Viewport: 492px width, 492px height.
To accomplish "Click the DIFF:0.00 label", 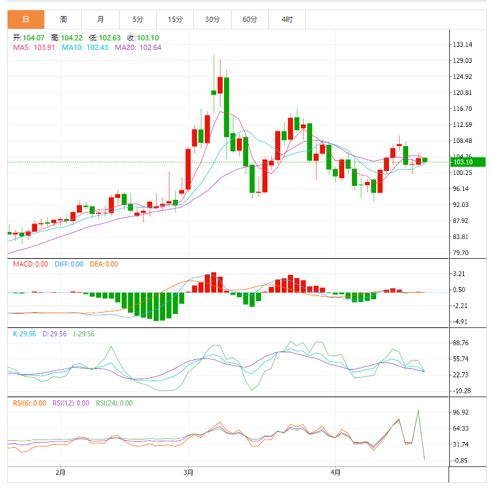I will pos(69,264).
